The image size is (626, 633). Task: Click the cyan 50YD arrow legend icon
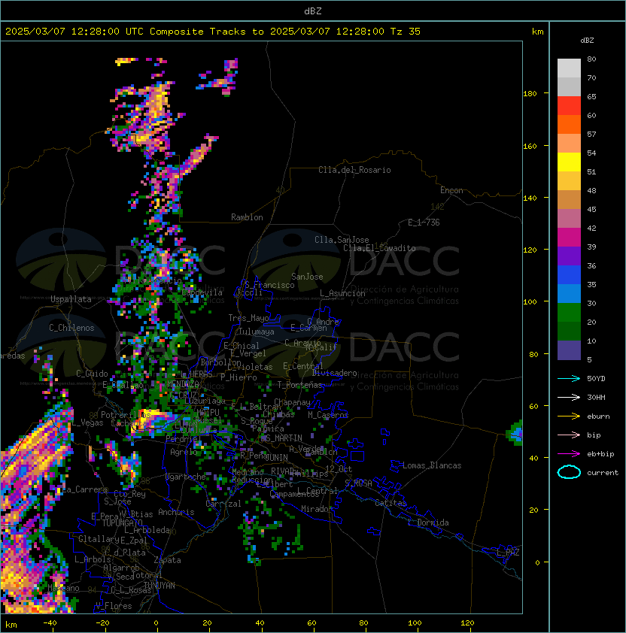(569, 379)
